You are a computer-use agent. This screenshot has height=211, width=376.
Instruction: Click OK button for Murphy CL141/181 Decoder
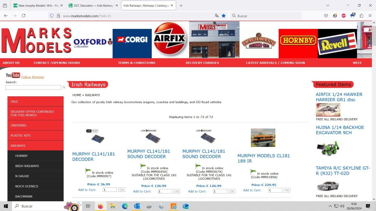tap(121, 190)
